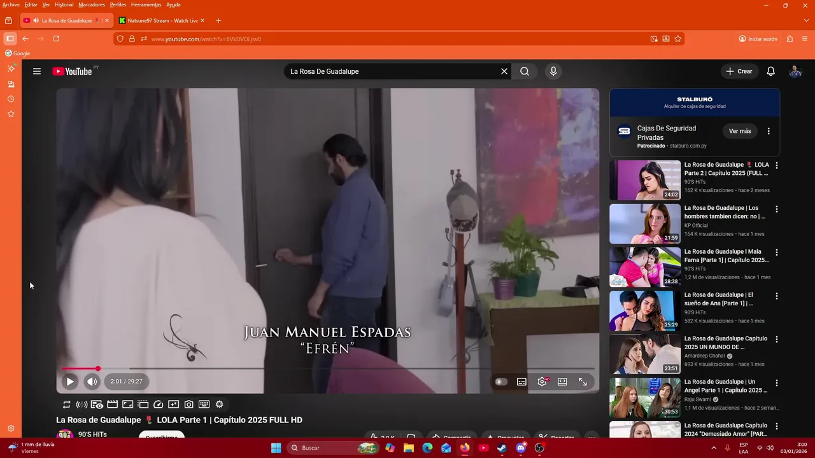Mute the video player volume
This screenshot has width=815, height=458.
[x=92, y=382]
